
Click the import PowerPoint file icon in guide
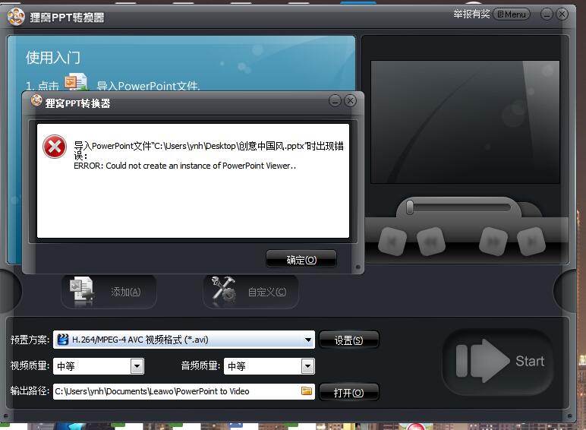pos(76,82)
